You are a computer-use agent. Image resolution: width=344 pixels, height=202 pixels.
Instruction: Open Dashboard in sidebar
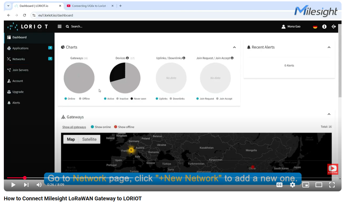point(29,37)
